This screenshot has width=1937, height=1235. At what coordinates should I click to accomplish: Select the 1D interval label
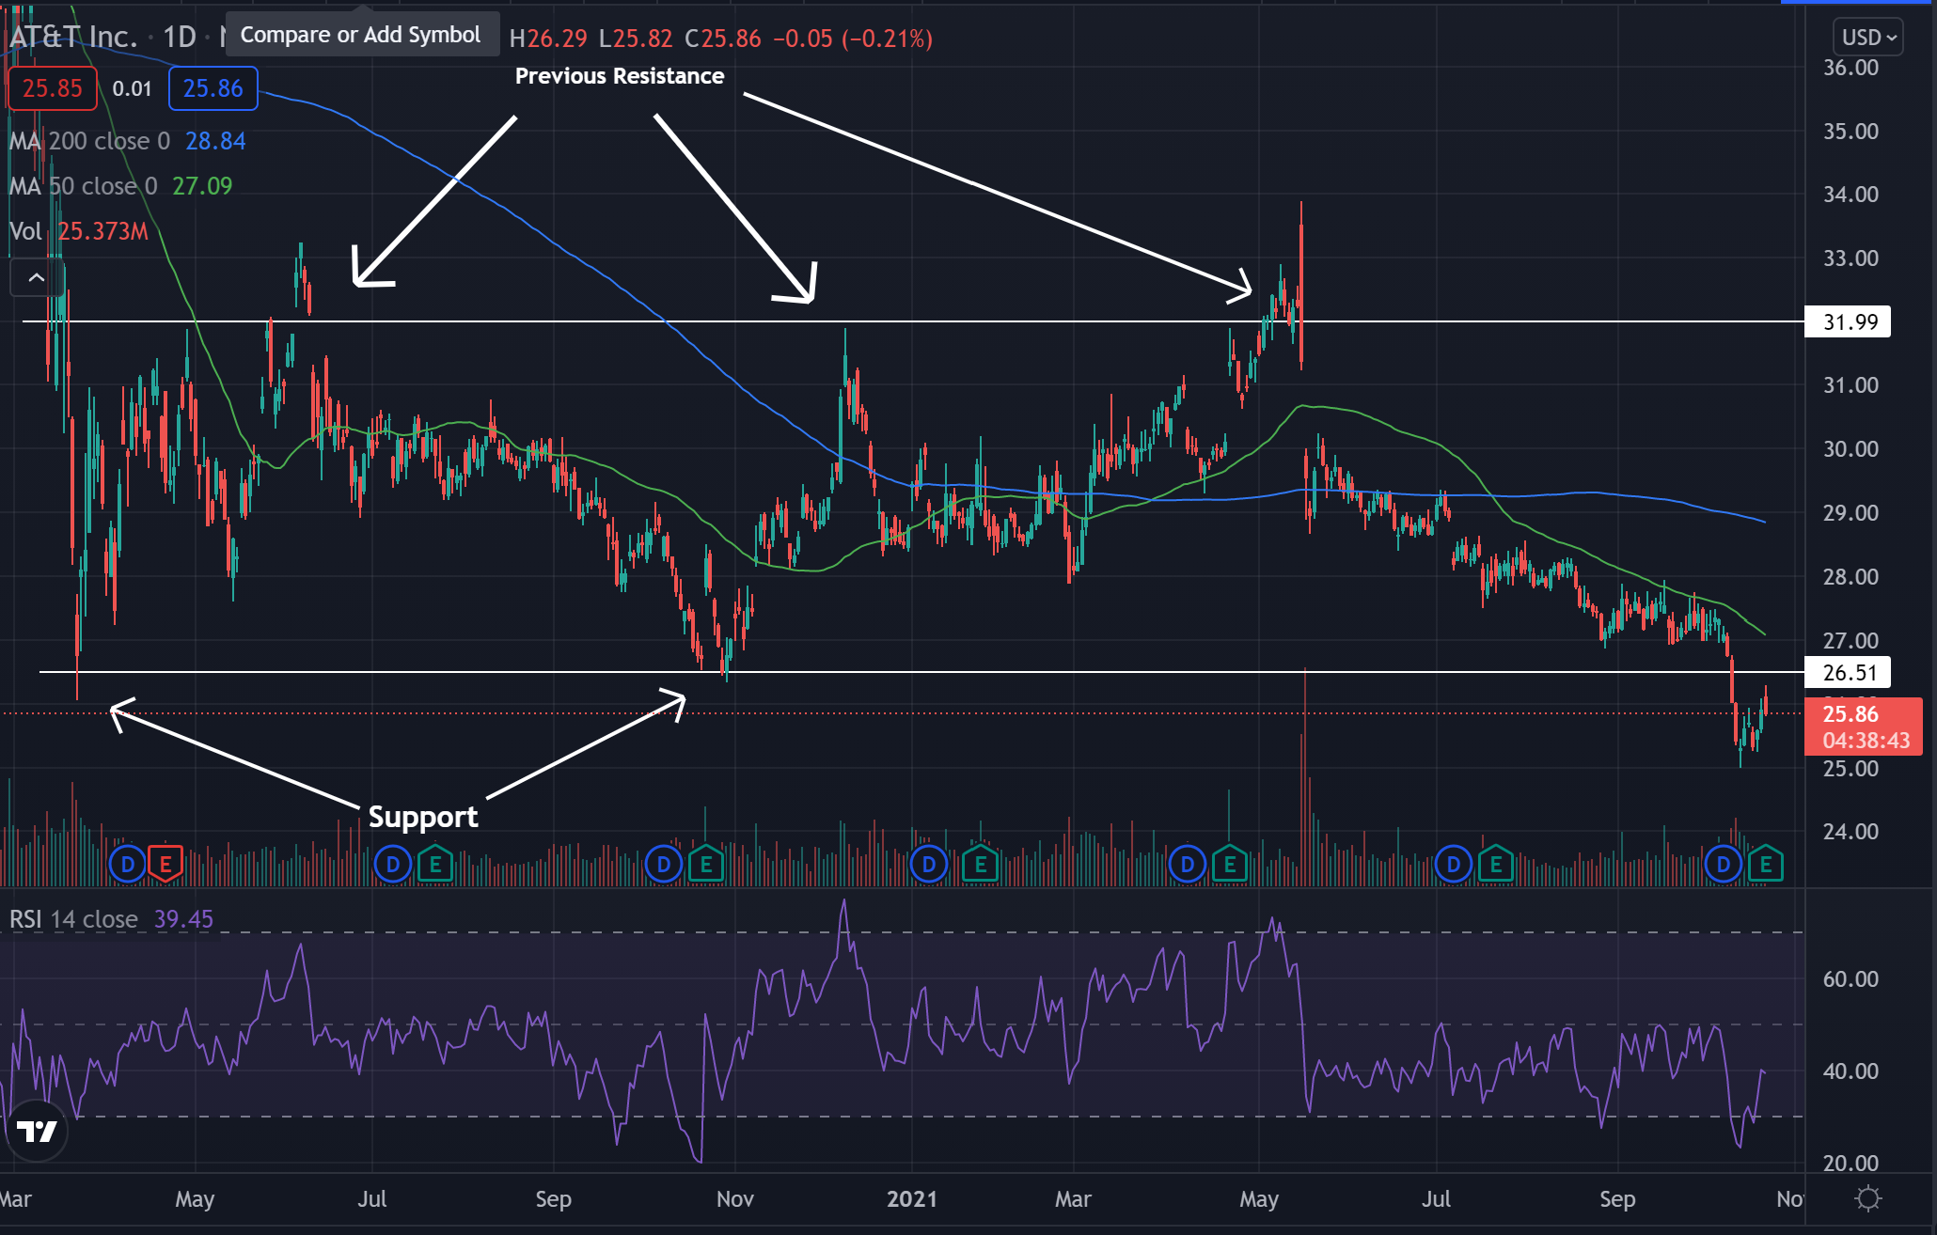click(x=180, y=37)
